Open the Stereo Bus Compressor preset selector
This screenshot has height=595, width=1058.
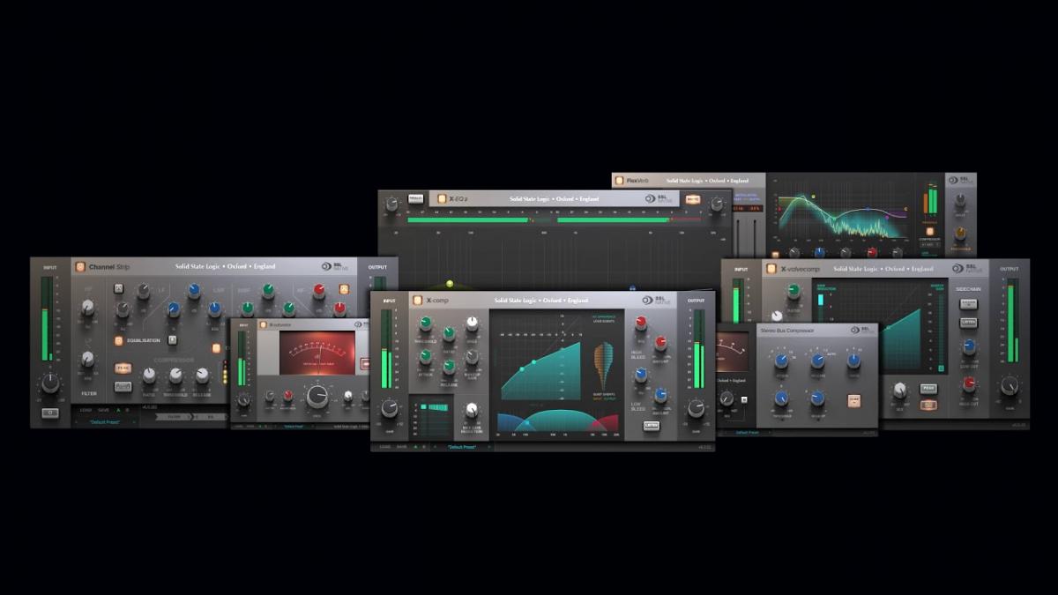coord(746,433)
